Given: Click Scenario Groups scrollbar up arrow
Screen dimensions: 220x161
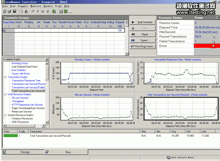Looking at the screenshot, I should click(127, 22).
